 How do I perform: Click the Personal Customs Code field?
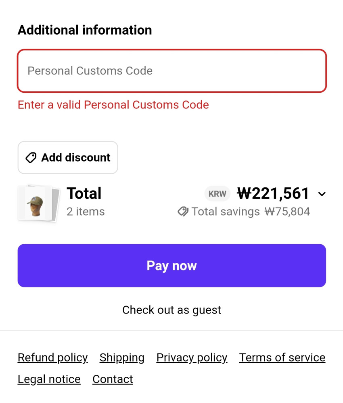[171, 71]
